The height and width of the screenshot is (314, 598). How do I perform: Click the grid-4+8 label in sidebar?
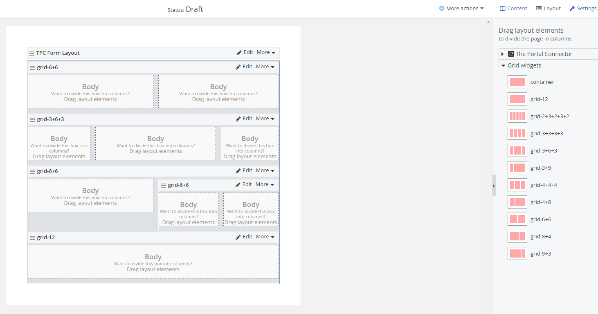click(541, 202)
